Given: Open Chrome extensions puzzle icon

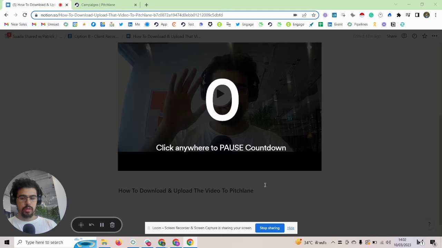Looking at the screenshot, I should (399, 15).
